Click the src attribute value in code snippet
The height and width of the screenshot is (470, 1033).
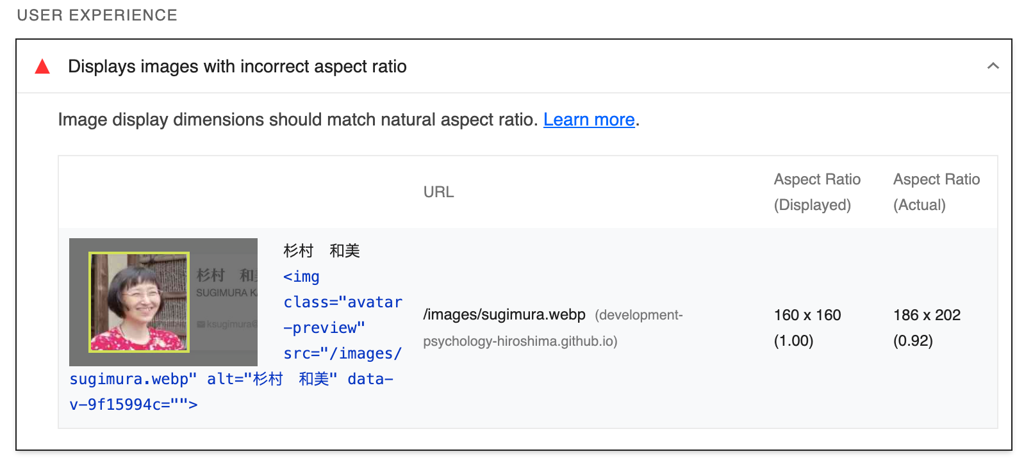[x=344, y=353]
